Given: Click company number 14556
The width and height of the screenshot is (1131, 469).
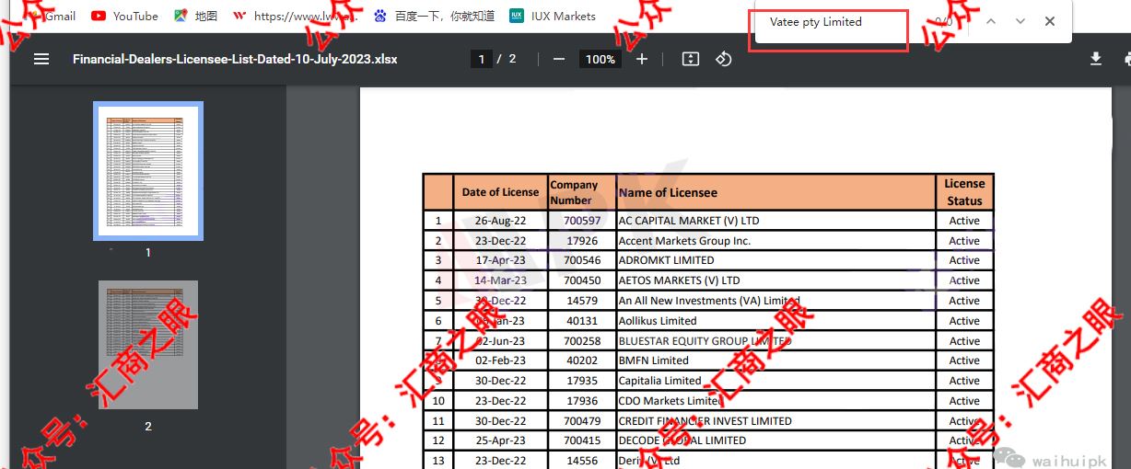Looking at the screenshot, I should [x=582, y=461].
